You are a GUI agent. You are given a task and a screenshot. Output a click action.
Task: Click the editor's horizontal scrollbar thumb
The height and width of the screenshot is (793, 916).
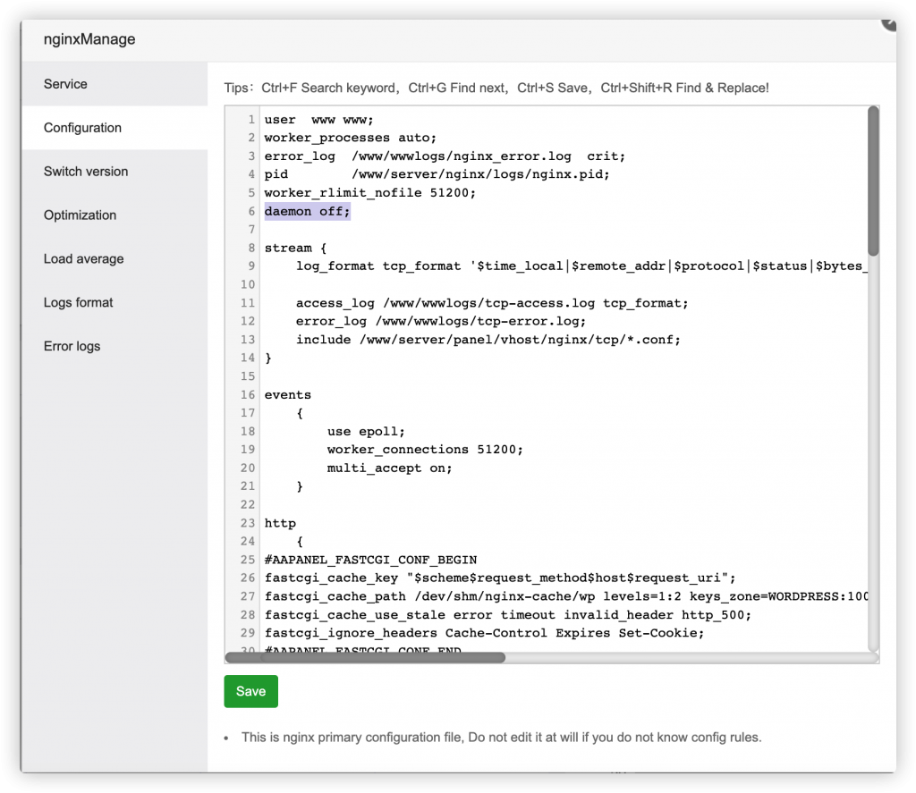pos(365,657)
